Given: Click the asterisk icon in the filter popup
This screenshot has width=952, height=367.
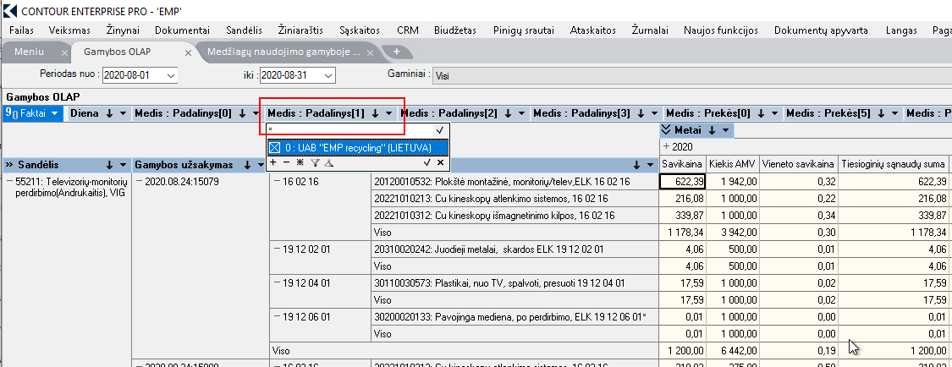Looking at the screenshot, I should point(300,162).
